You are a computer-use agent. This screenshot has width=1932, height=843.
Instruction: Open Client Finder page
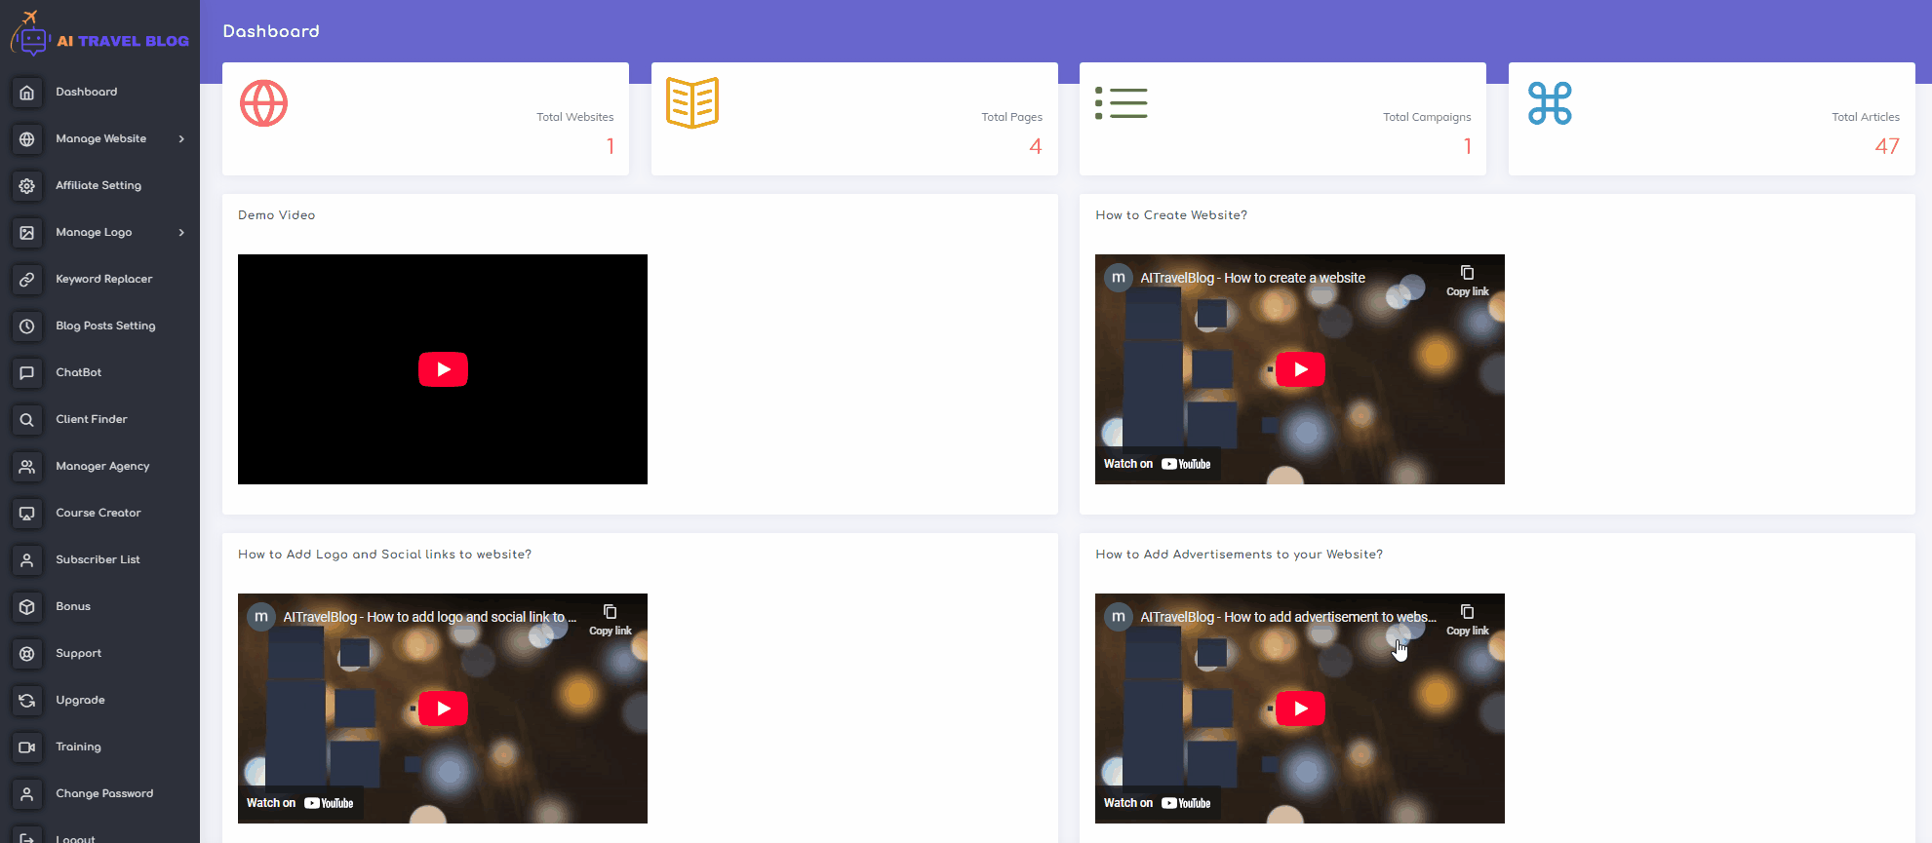pos(92,419)
